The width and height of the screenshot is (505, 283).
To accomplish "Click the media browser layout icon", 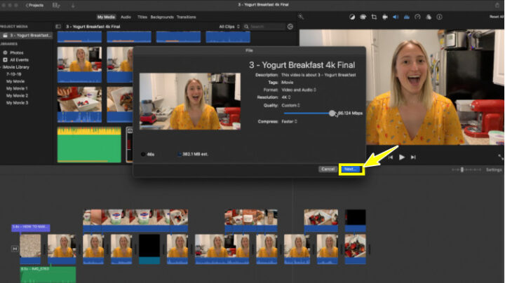I will coord(56,6).
